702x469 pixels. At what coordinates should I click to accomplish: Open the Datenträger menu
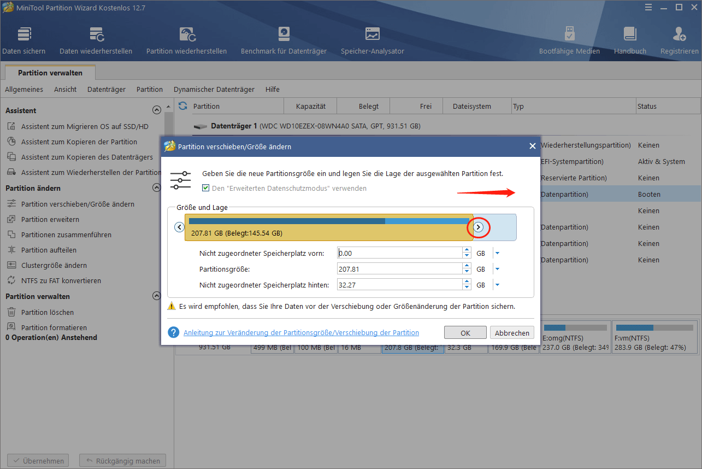pos(108,89)
